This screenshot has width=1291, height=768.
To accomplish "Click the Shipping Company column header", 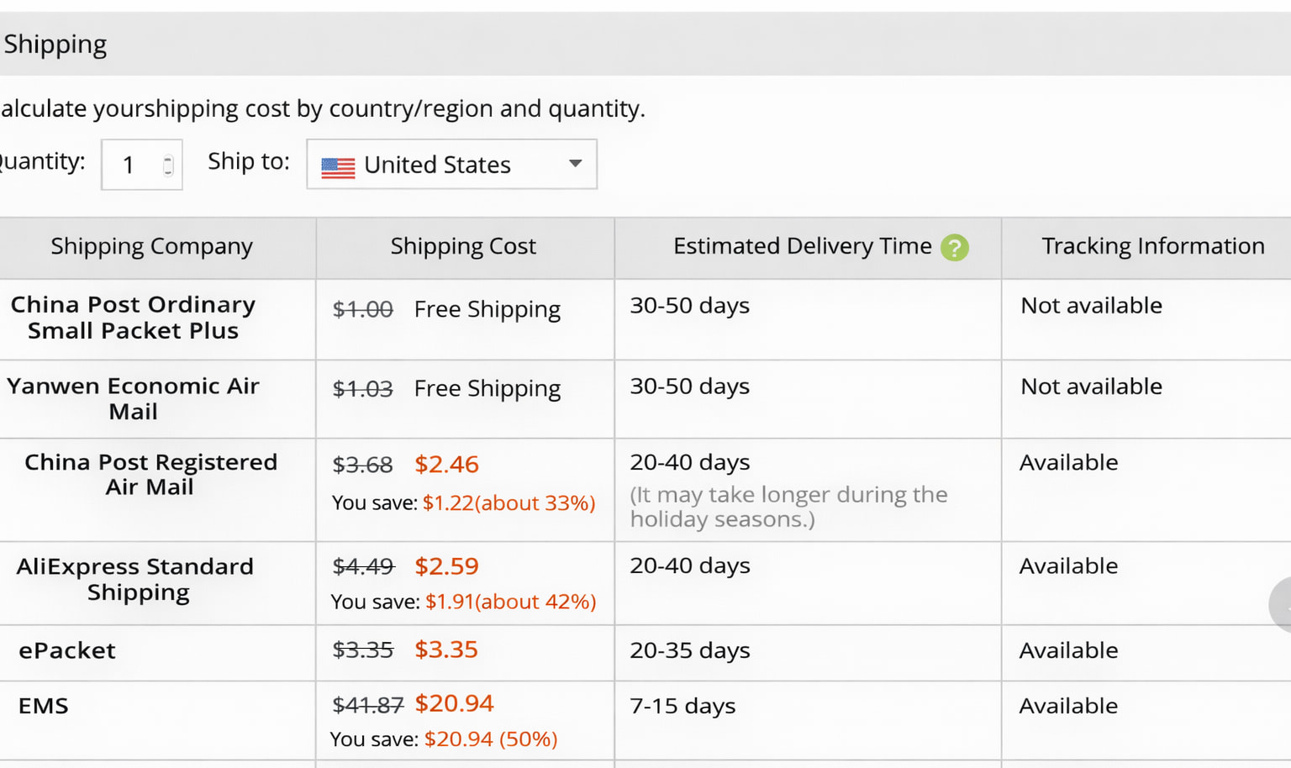I will coord(151,247).
